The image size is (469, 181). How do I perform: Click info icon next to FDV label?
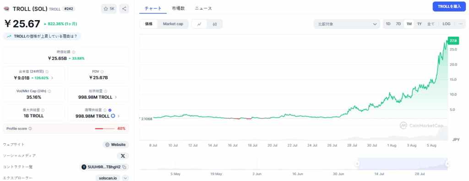tap(102, 72)
